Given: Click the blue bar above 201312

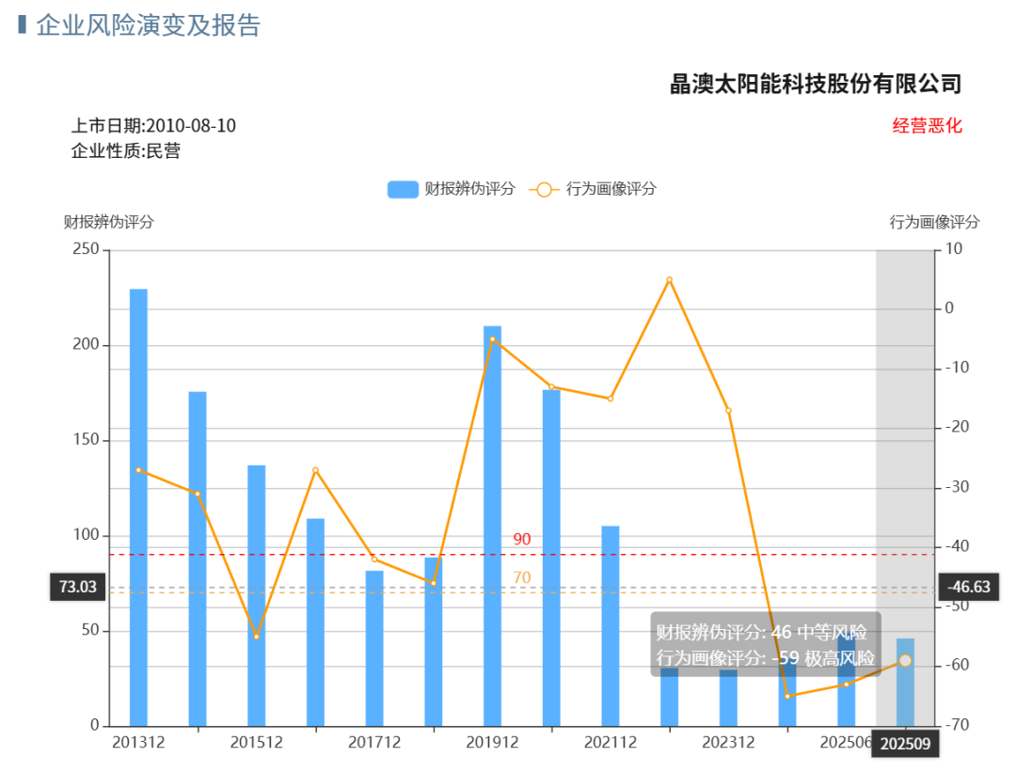Looking at the screenshot, I should click(x=138, y=508).
